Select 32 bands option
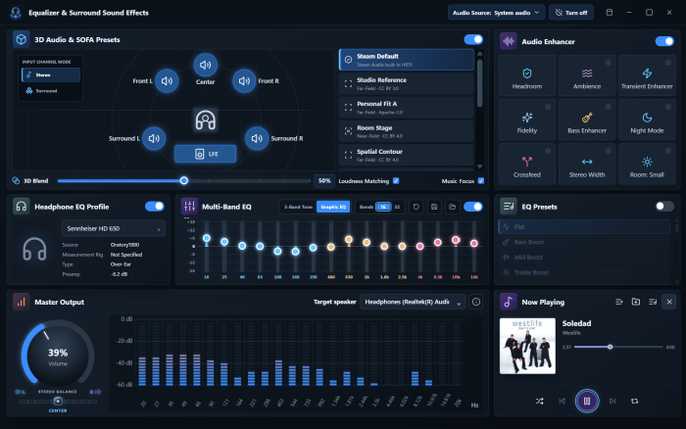This screenshot has height=429, width=686. [397, 207]
